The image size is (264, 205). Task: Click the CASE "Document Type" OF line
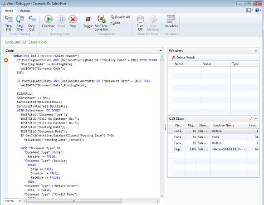pyautogui.click(x=40, y=148)
